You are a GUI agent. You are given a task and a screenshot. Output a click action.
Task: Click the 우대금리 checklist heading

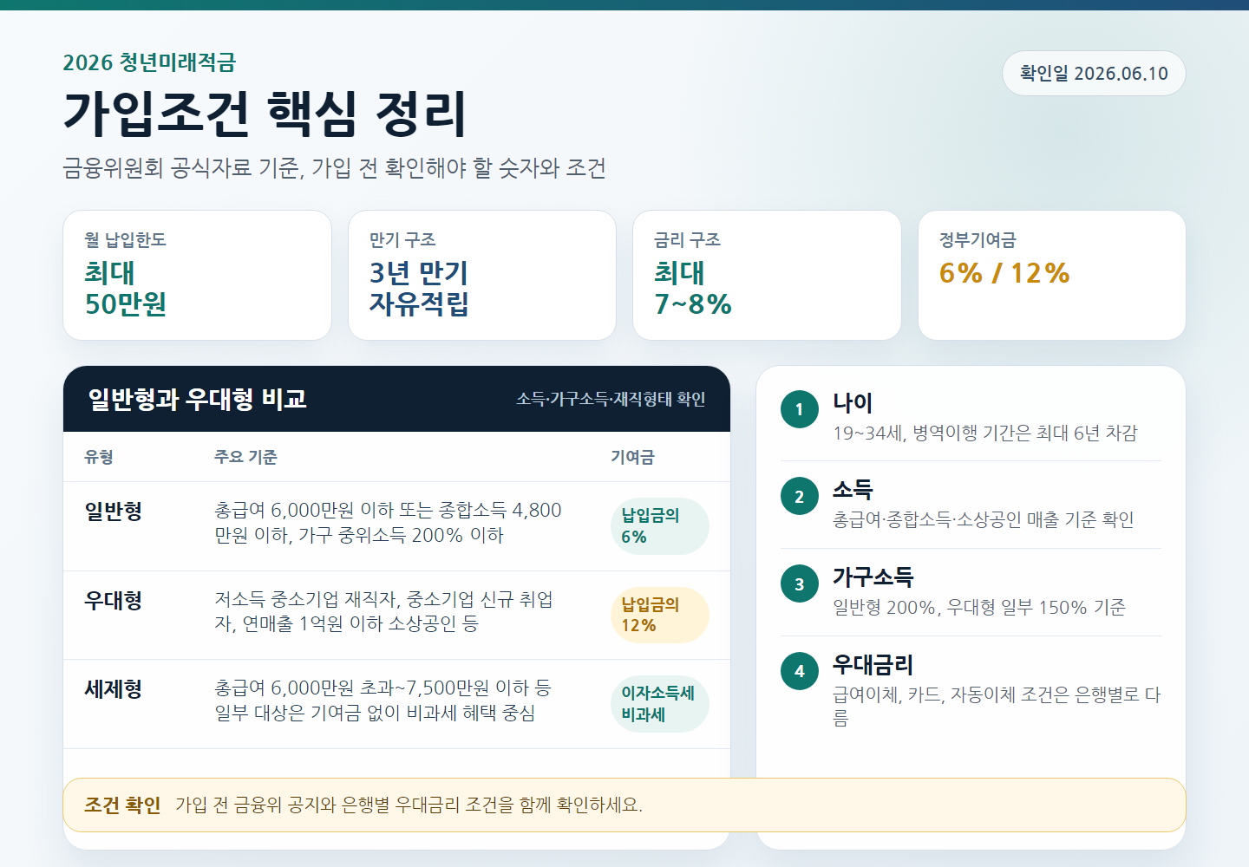pos(873,665)
